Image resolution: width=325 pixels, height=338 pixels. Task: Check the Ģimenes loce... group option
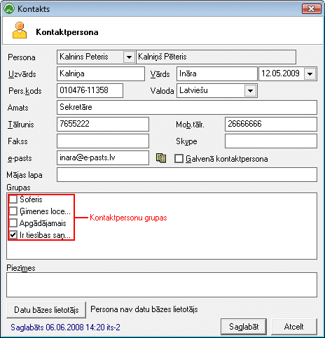point(13,211)
